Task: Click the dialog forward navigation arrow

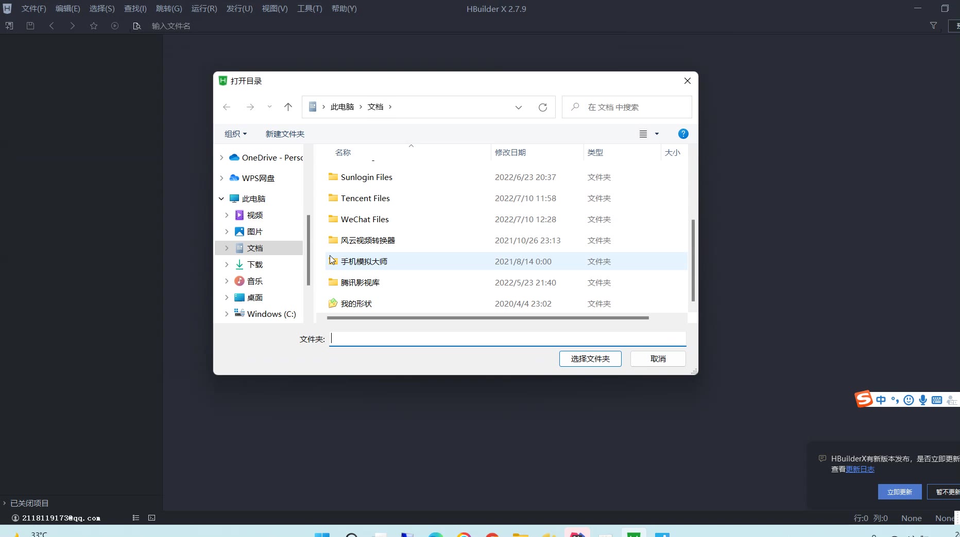Action: 250,107
